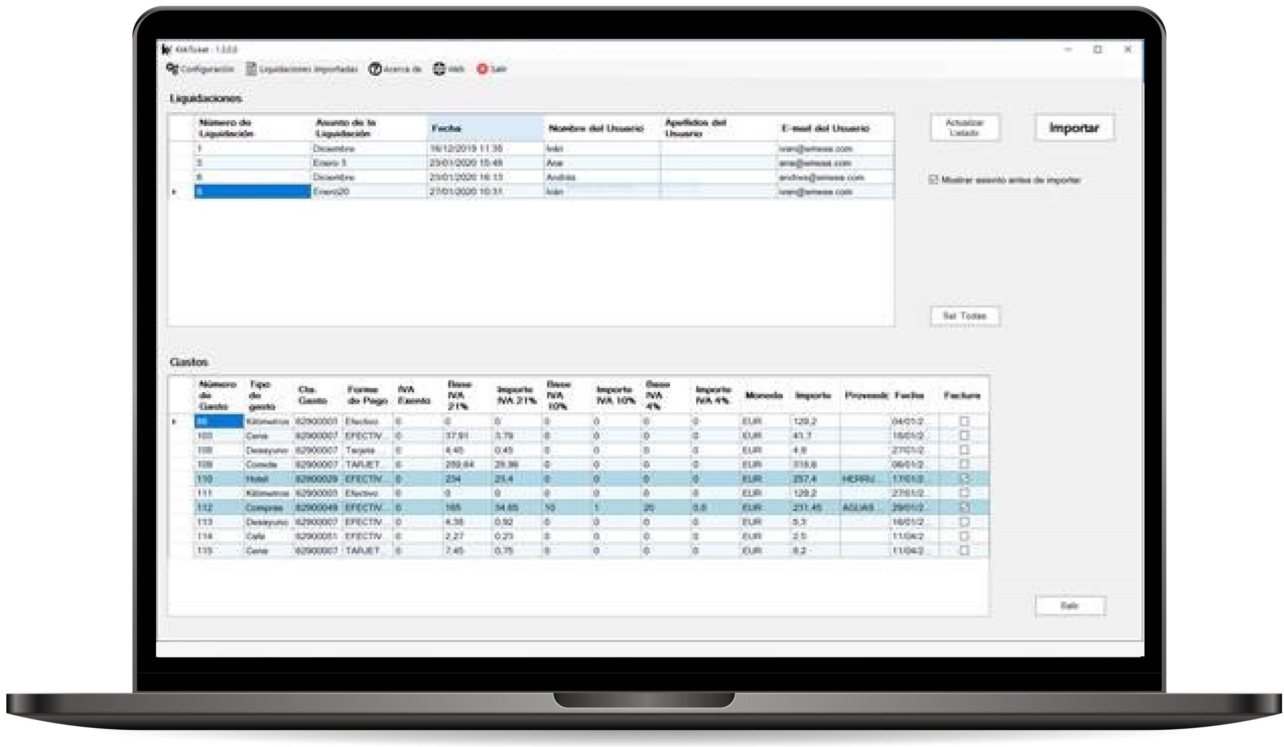Select the Enero 5 liquidation from Ana
Viewport: 1284px width, 747px height.
(x=531, y=163)
